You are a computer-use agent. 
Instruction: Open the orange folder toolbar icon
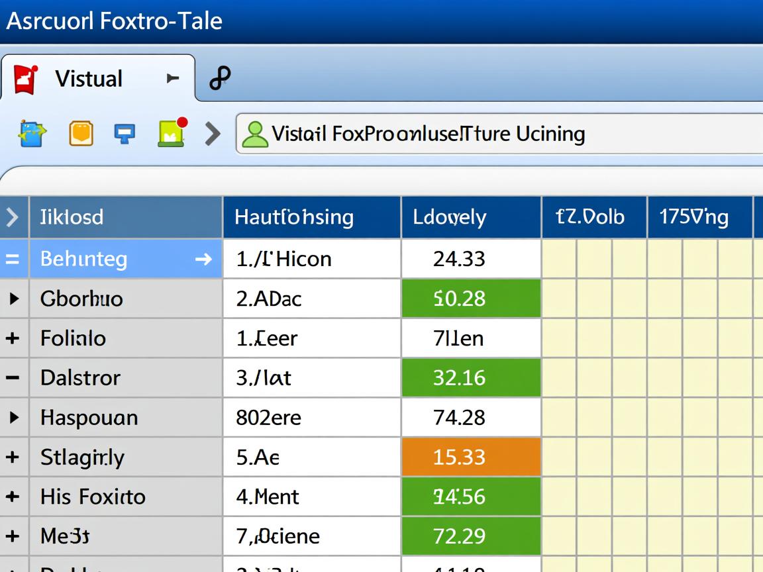81,133
